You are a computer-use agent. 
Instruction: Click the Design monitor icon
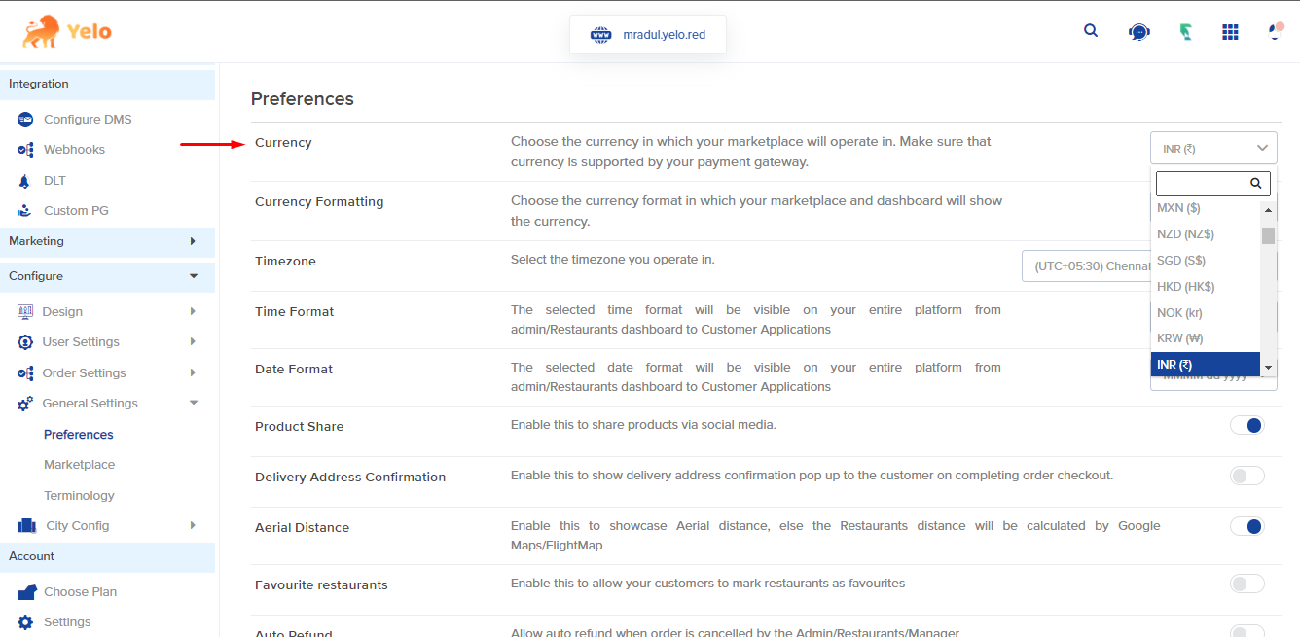point(25,312)
